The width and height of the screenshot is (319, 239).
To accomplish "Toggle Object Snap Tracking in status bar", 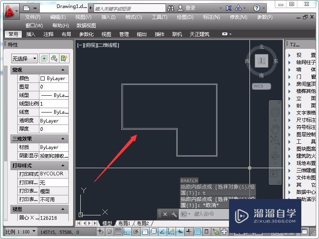I will click(x=162, y=231).
